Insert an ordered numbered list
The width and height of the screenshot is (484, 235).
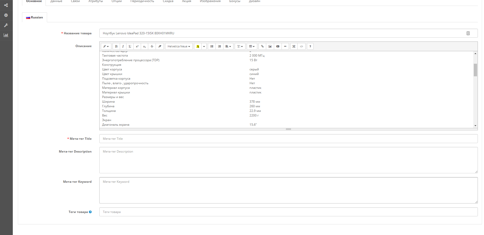(x=219, y=46)
